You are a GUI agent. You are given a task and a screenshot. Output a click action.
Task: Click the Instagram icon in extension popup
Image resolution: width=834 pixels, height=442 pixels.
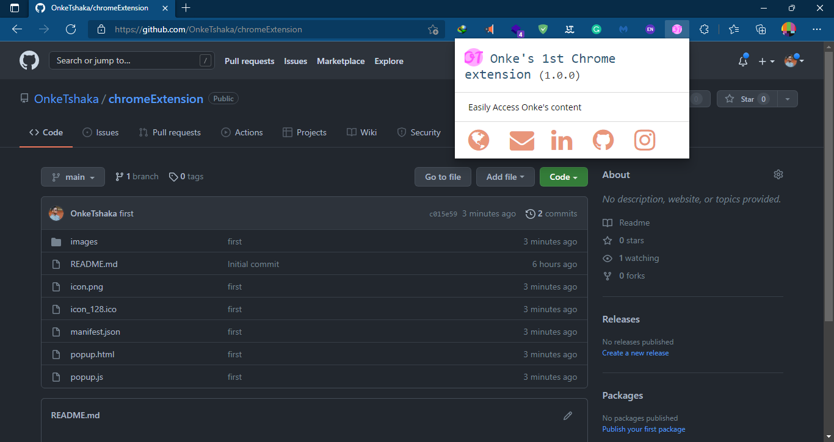(x=644, y=140)
